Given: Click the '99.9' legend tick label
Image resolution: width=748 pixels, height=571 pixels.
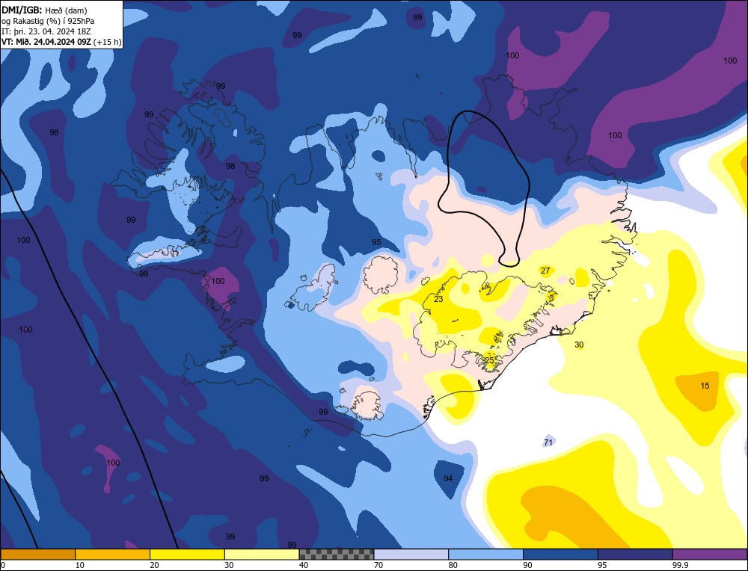Looking at the screenshot, I should click(679, 565).
